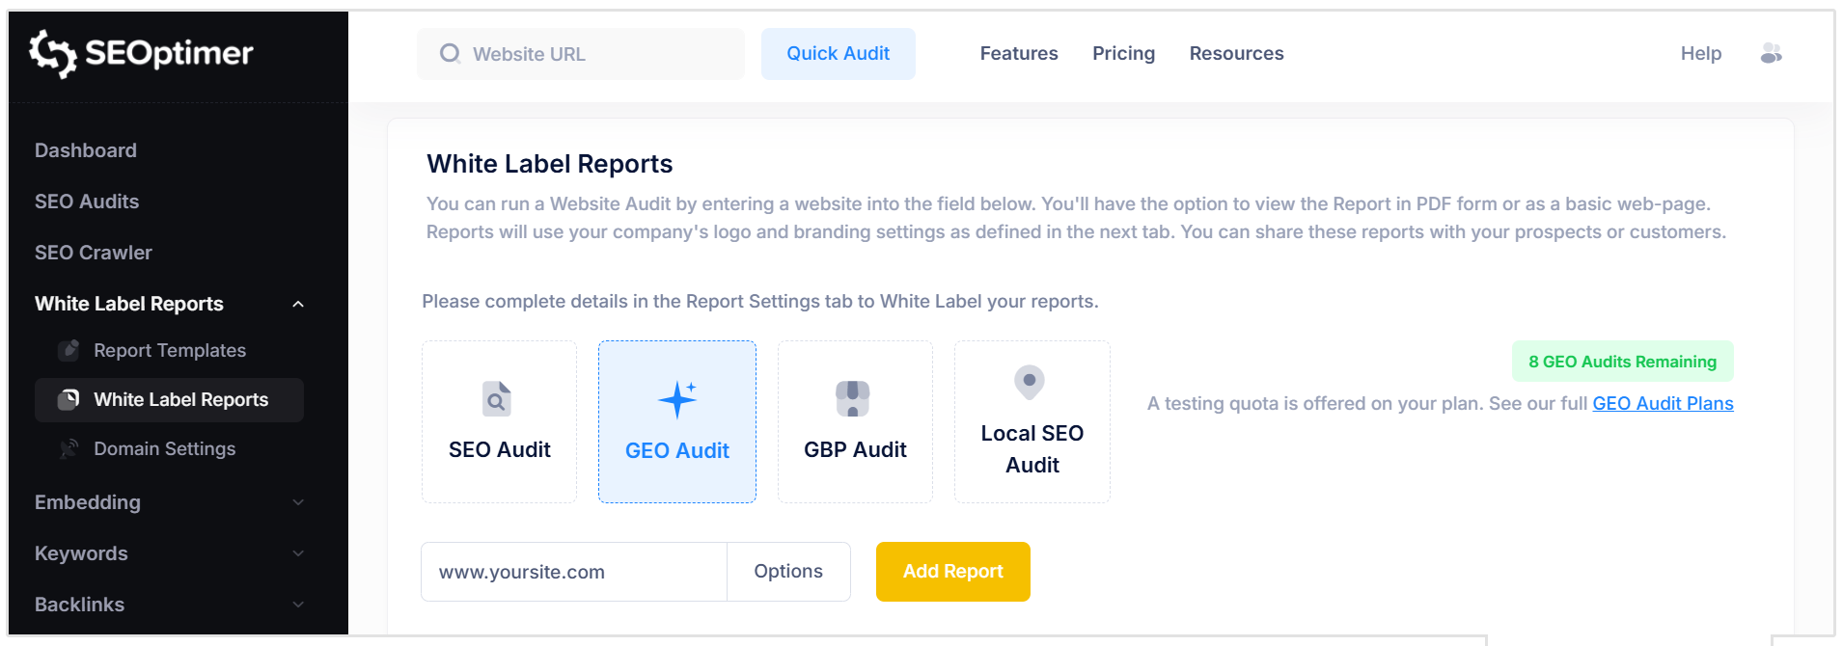Screen dimensions: 1843x646
Task: Select the SEO Audit card label
Action: coord(499,449)
